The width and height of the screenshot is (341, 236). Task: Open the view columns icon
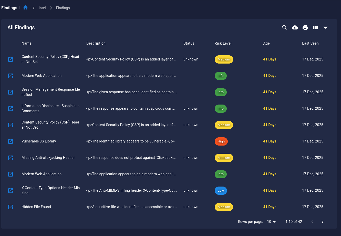coord(315,27)
